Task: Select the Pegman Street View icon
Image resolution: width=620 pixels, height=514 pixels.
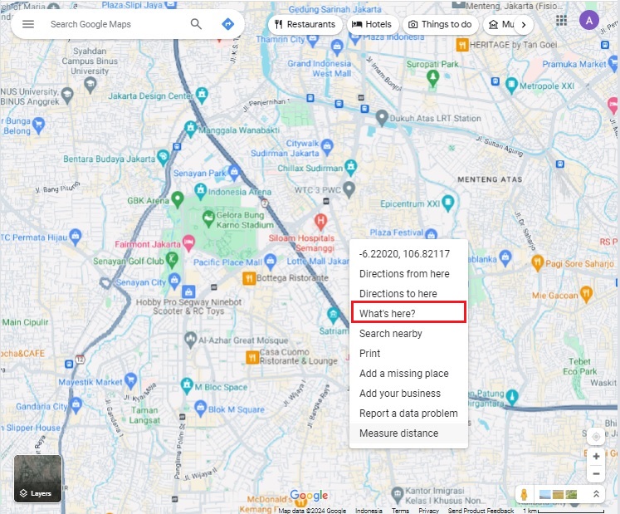Action: click(x=525, y=494)
